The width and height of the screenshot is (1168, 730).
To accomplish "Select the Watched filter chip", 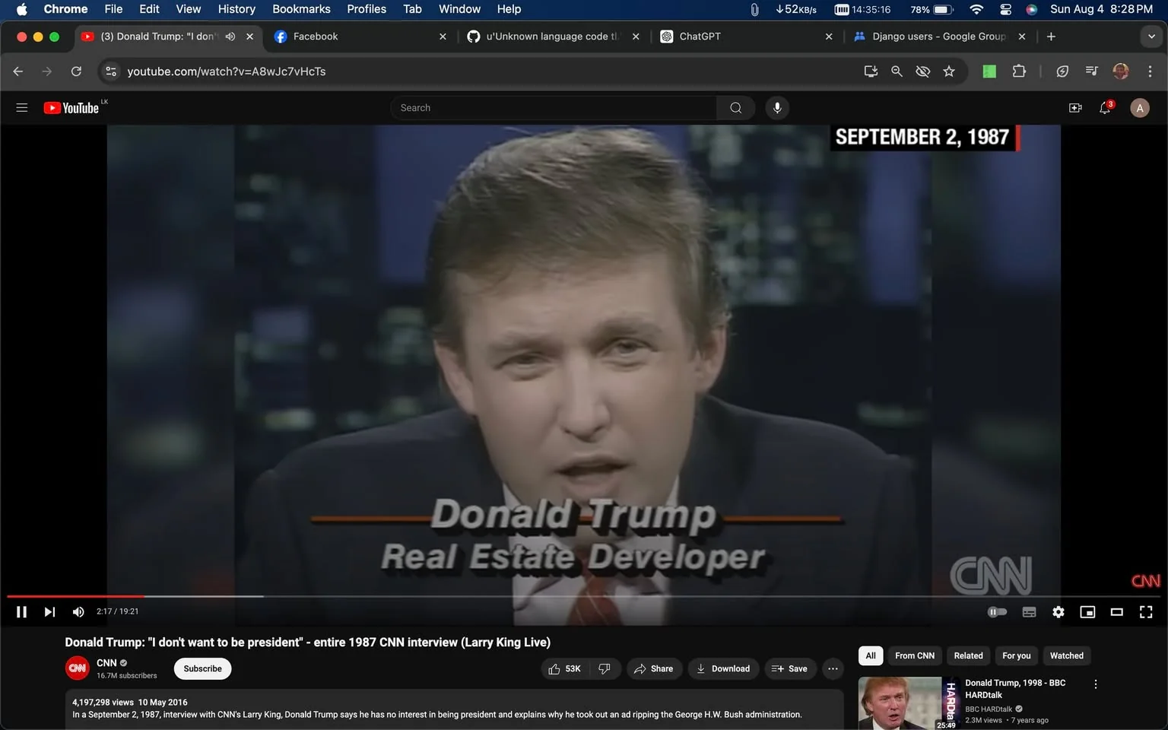I will [1067, 655].
